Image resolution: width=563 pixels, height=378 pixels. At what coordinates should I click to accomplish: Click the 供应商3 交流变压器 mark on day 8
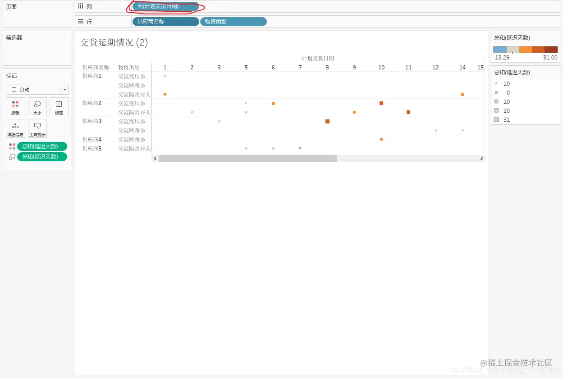pyautogui.click(x=327, y=121)
